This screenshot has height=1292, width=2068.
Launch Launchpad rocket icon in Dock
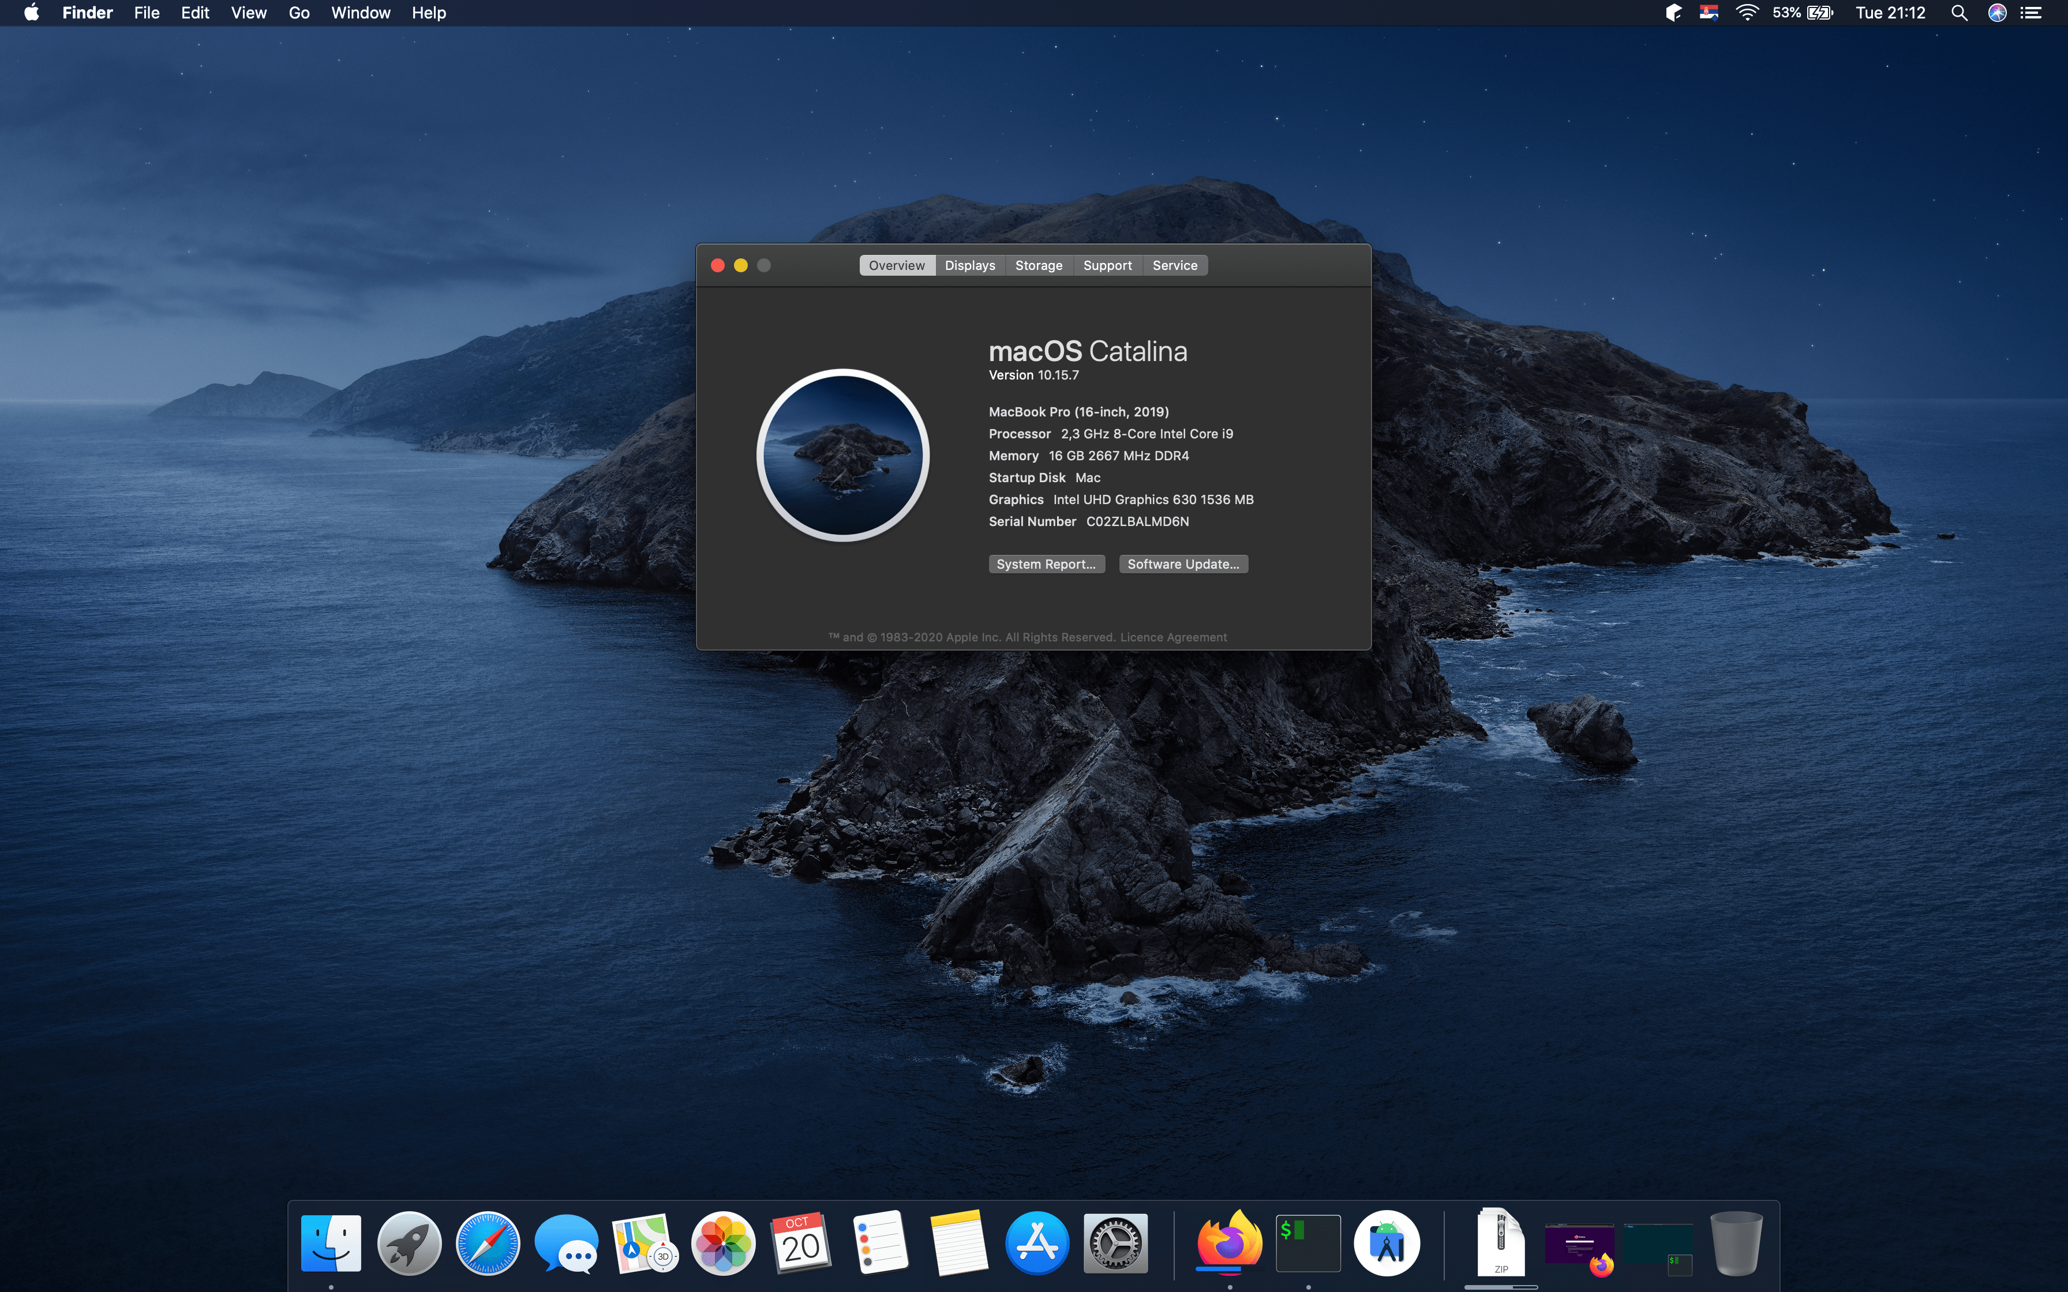[409, 1242]
